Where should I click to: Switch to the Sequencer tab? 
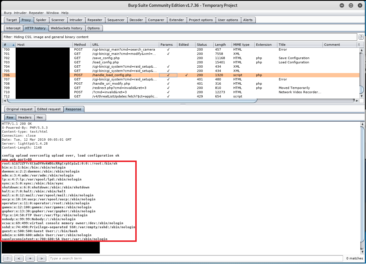116,20
